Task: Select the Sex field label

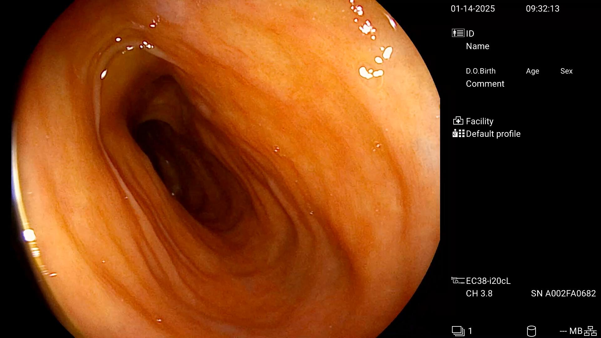Action: (x=566, y=71)
